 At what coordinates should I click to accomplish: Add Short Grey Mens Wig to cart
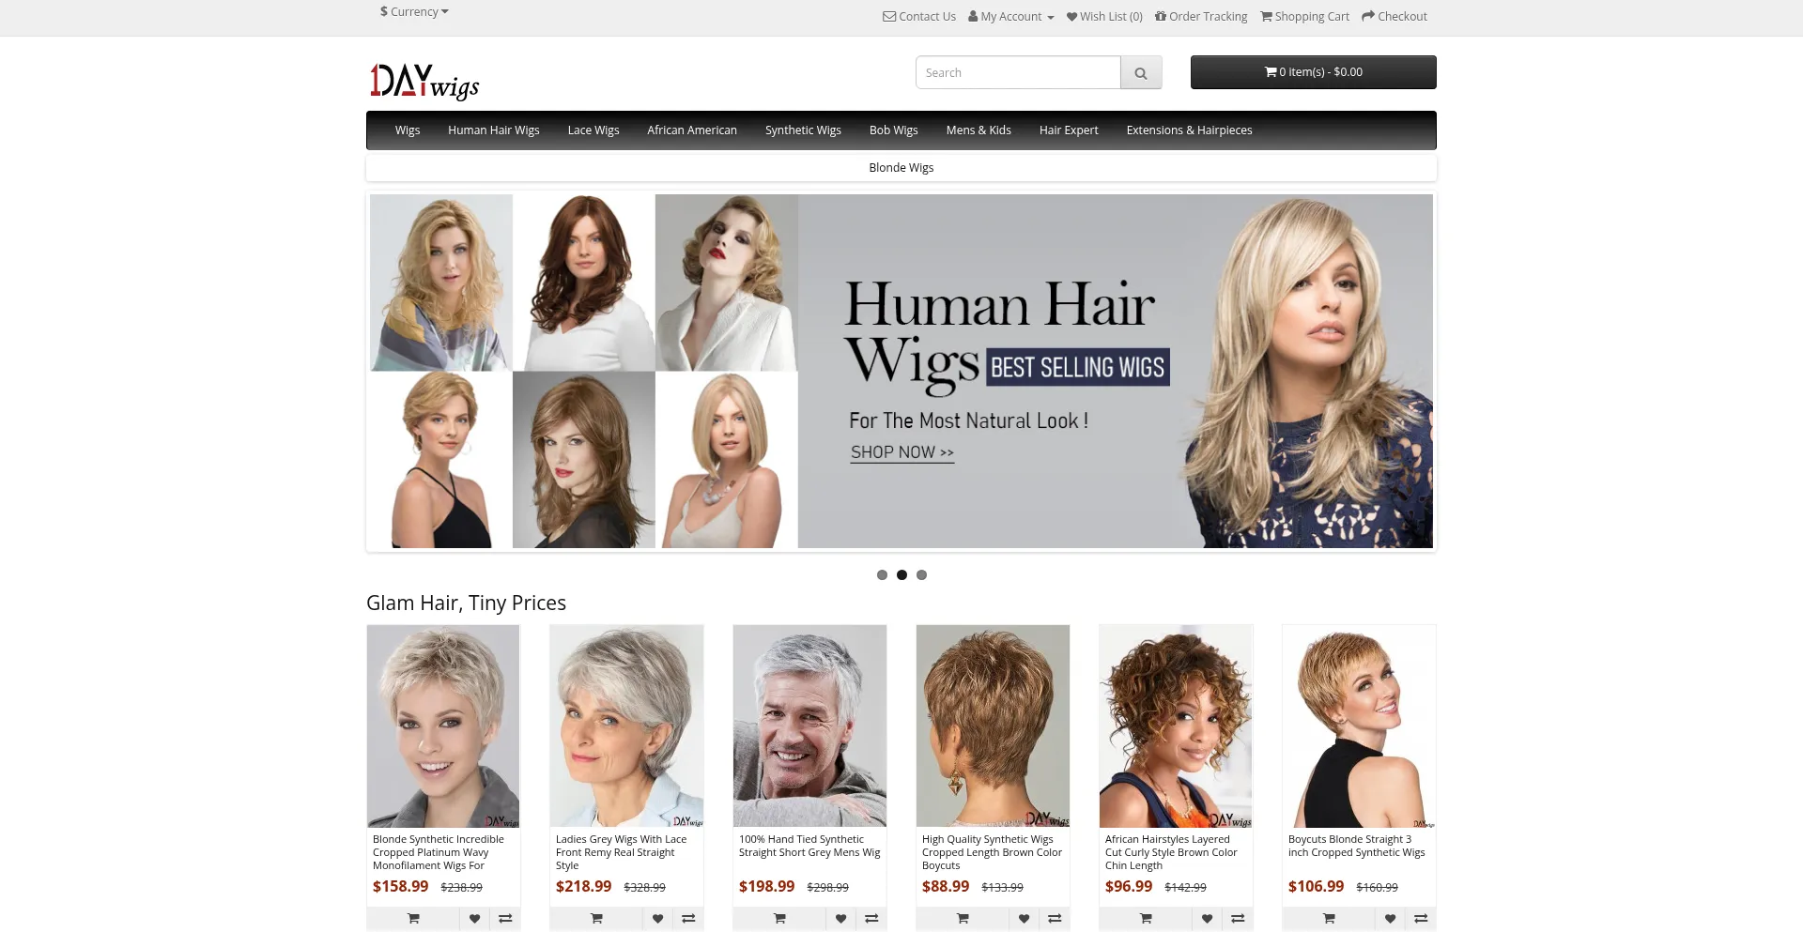779,918
